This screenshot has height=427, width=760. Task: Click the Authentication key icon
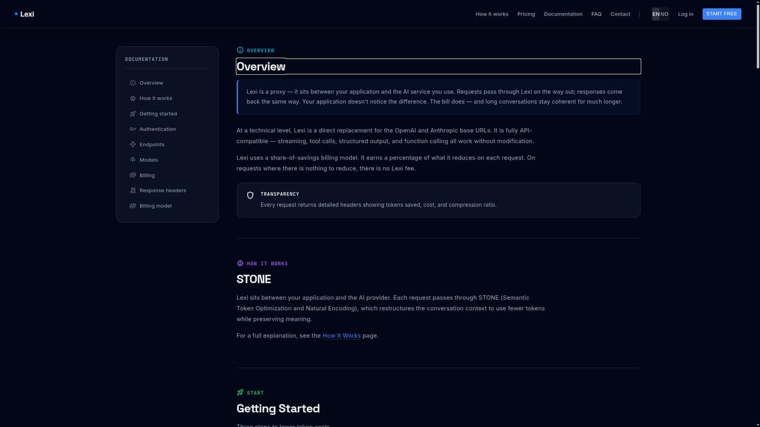133,129
